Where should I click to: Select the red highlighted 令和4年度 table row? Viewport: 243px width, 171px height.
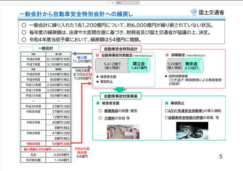pos(45,143)
